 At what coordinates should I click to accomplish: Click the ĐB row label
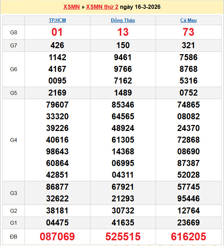click(x=13, y=236)
